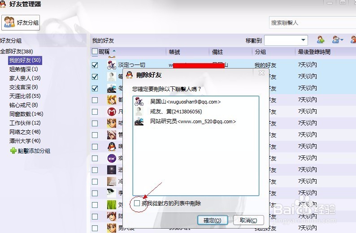
Task: Select 戒友、黄(2413806056) entry in list
Action: (195, 112)
